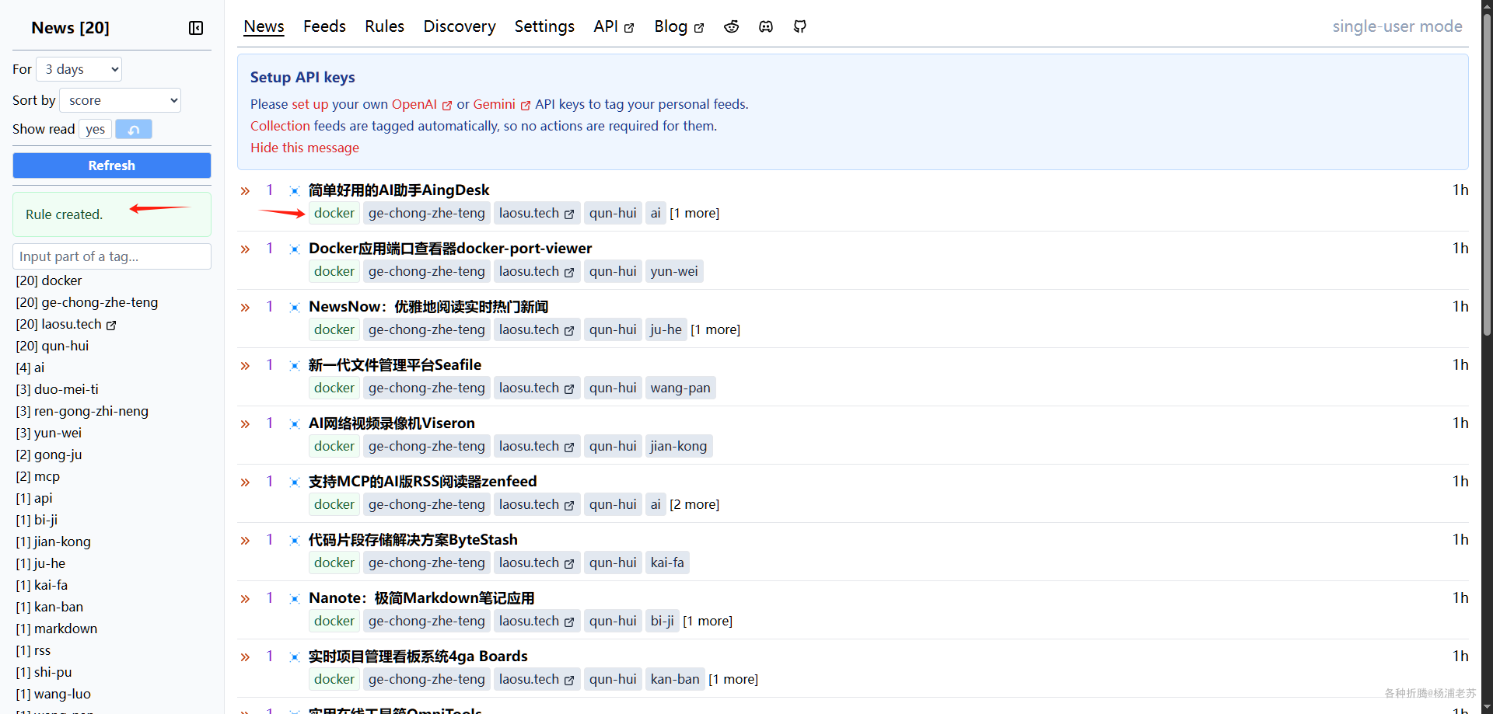
Task: Click the double-chevron icon on the Viseron article
Action: (x=245, y=423)
